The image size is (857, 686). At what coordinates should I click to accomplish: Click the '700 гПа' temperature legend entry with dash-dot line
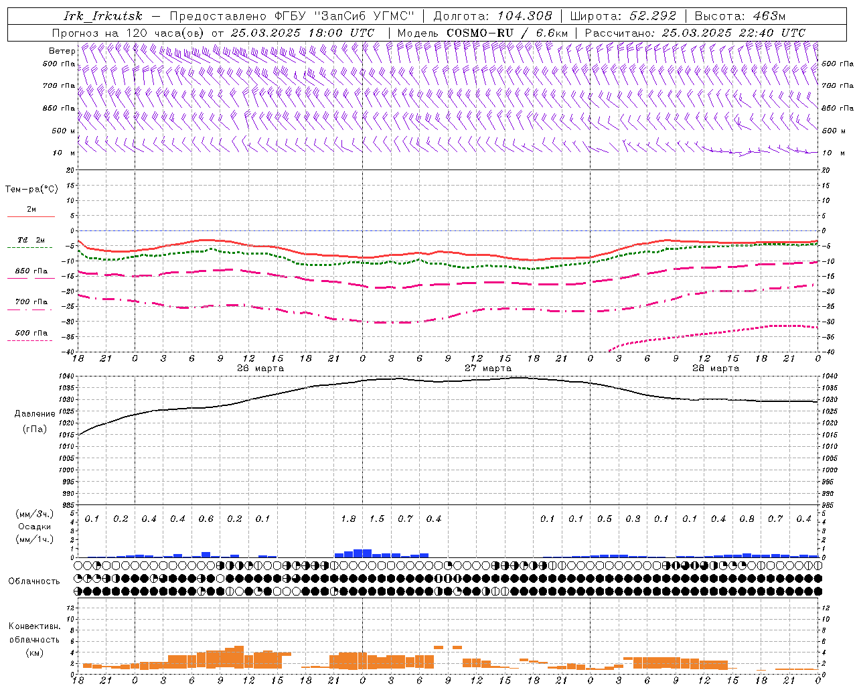coord(31,301)
